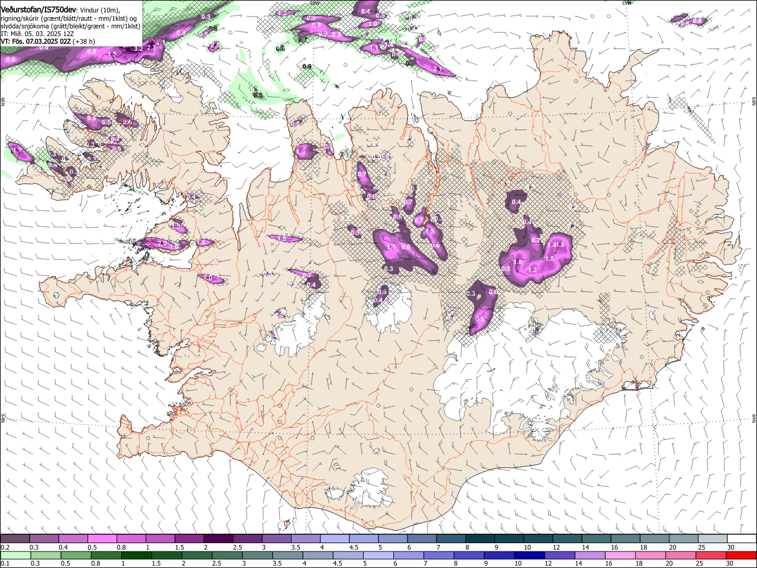The image size is (757, 568).
Task: Click the '1.8' value in the eastern snow area
Action: click(517, 262)
